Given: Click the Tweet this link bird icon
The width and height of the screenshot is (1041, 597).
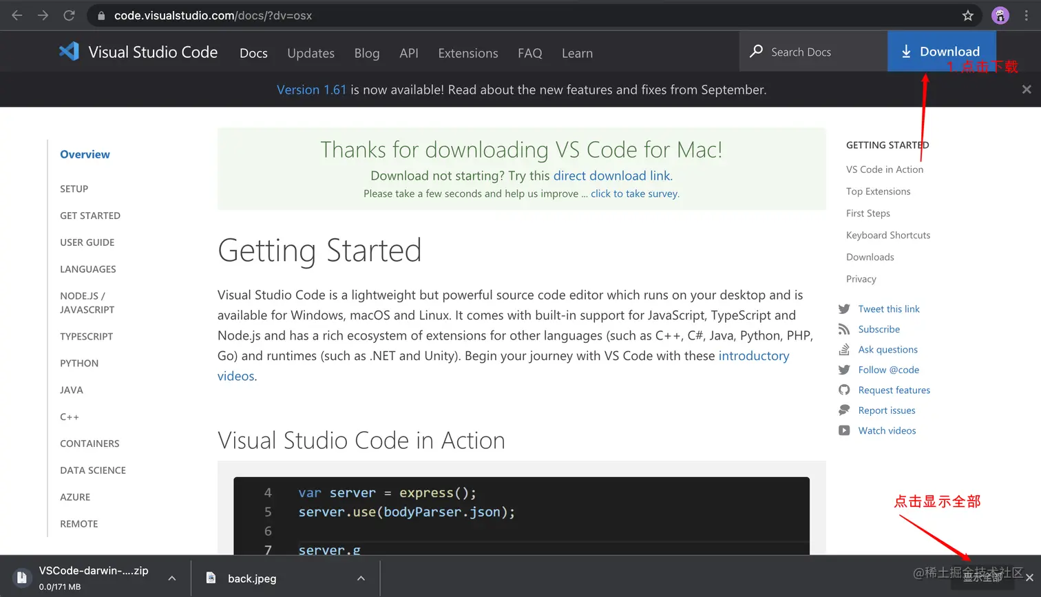Looking at the screenshot, I should pos(844,309).
